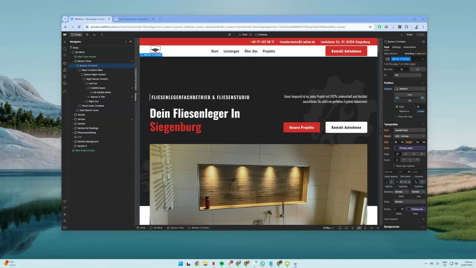Open the CMS database icon in top bar
This screenshot has height=268, width=476.
pos(87,35)
